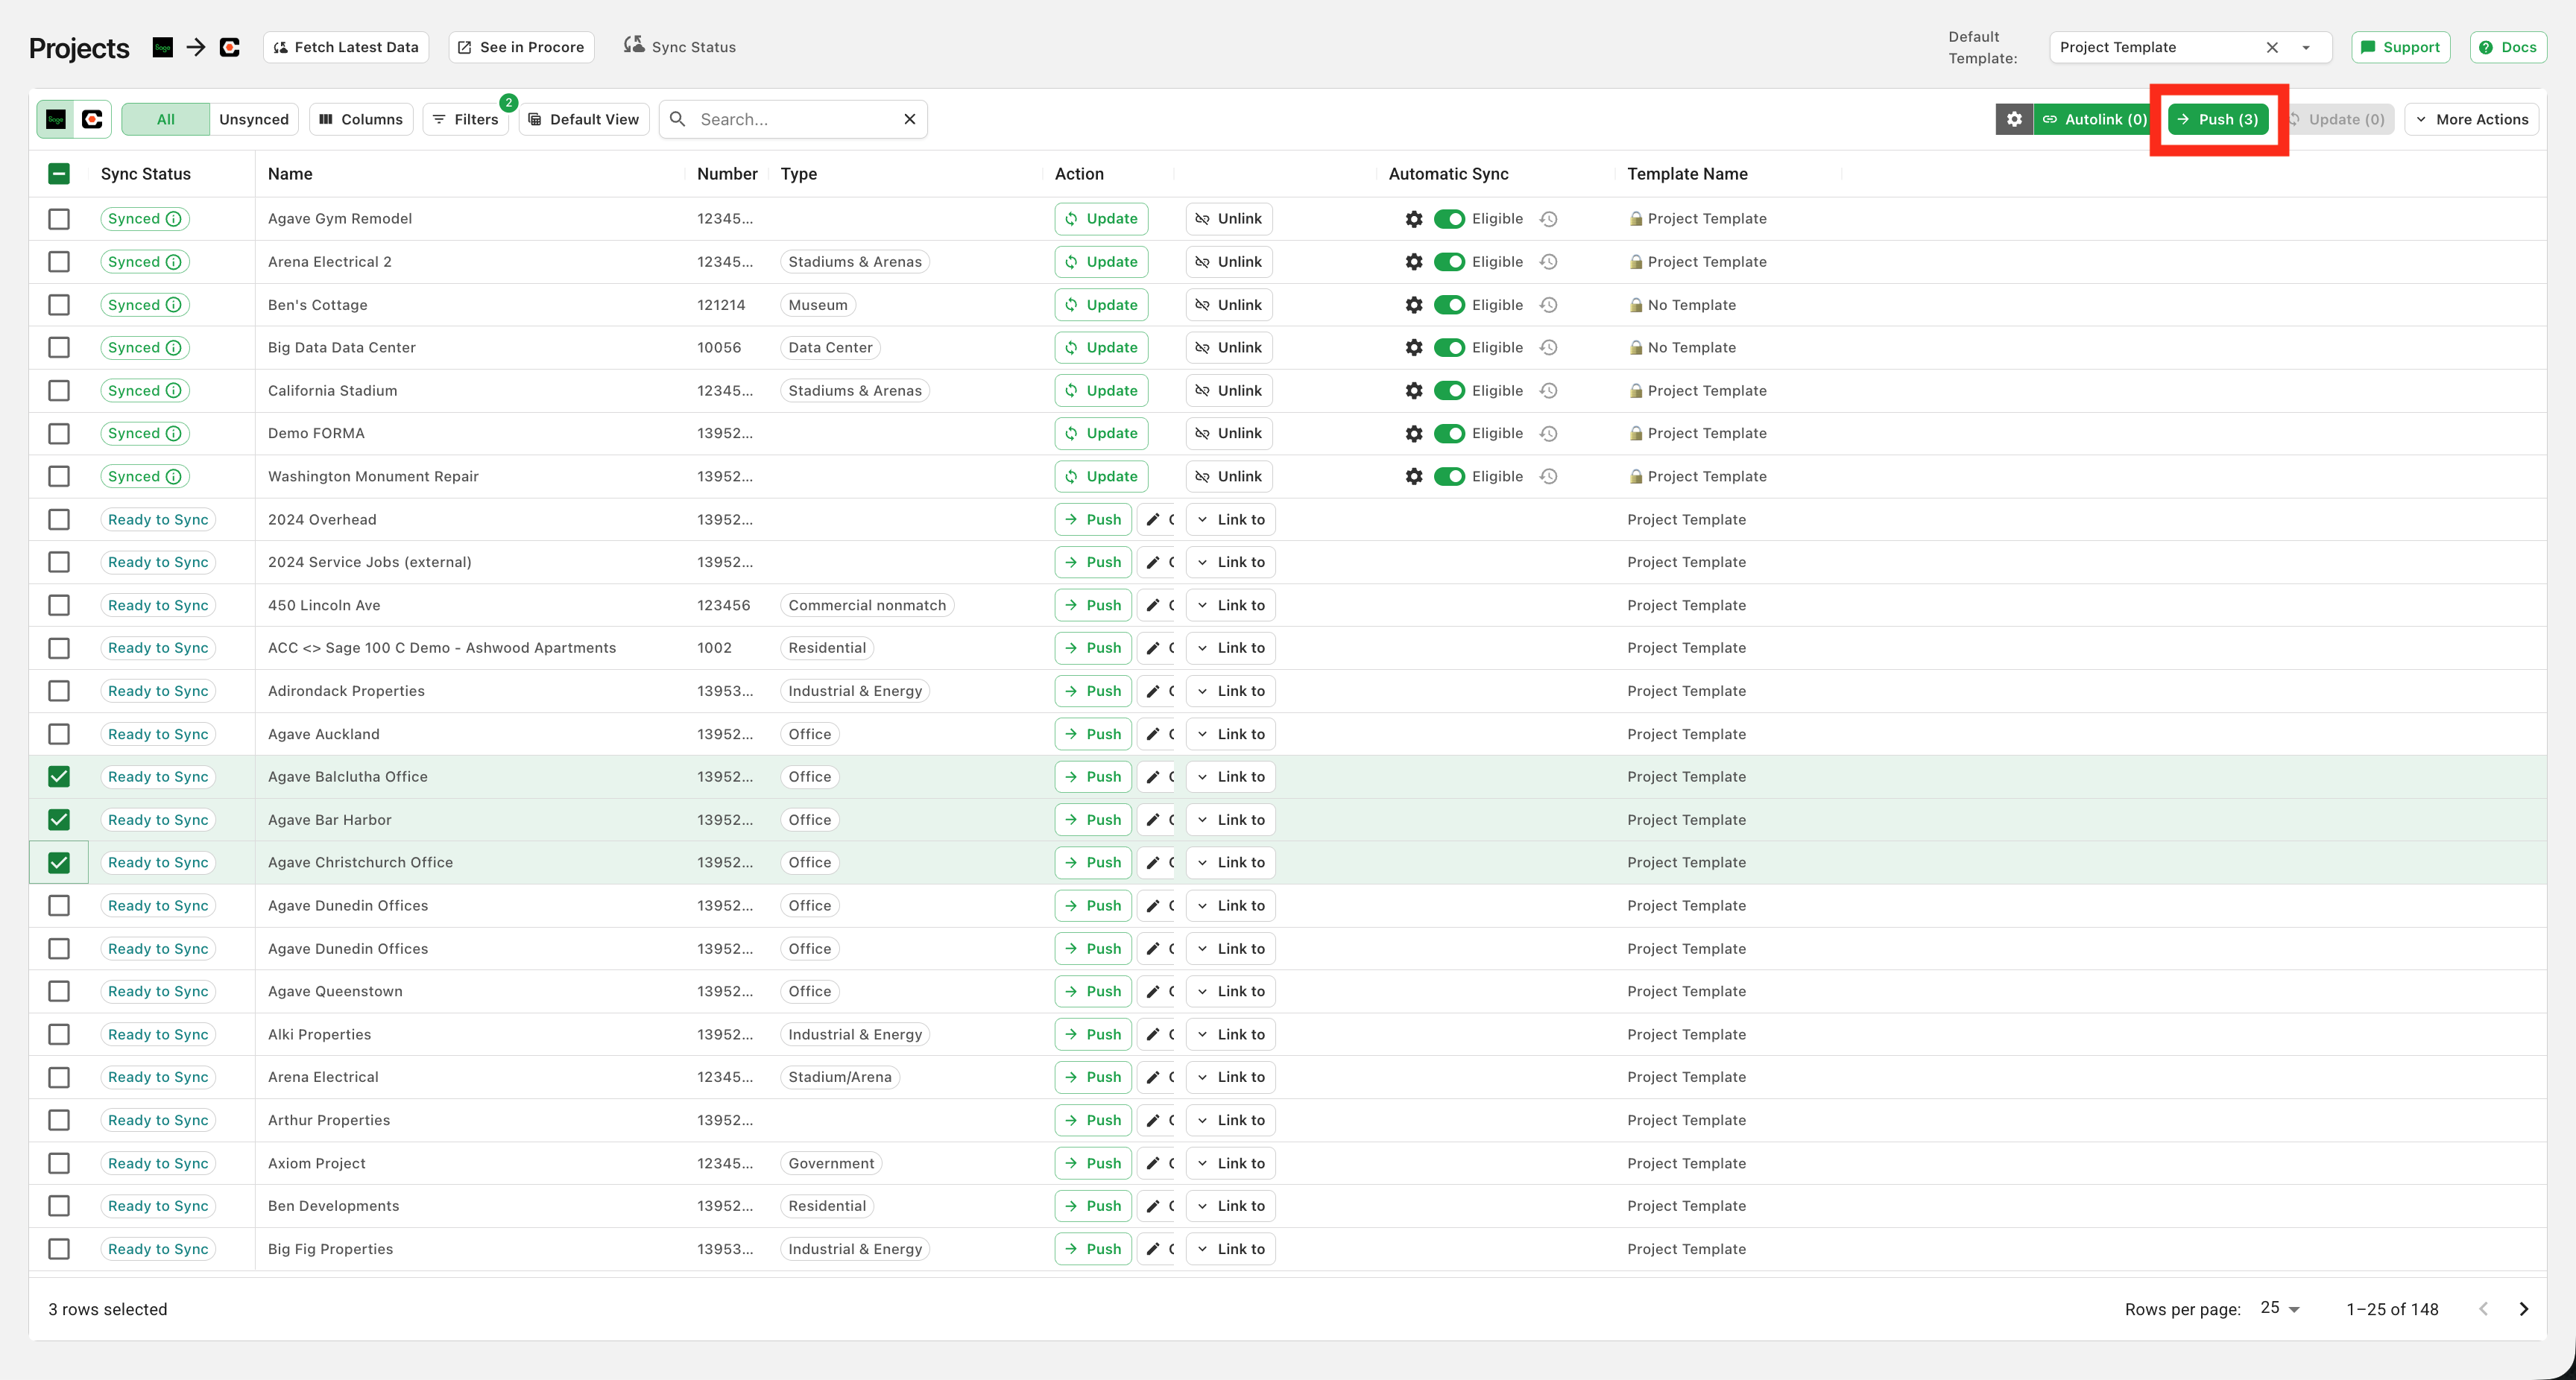Click the Autolink (0) button
This screenshot has height=1380, width=2576.
click(x=2094, y=119)
